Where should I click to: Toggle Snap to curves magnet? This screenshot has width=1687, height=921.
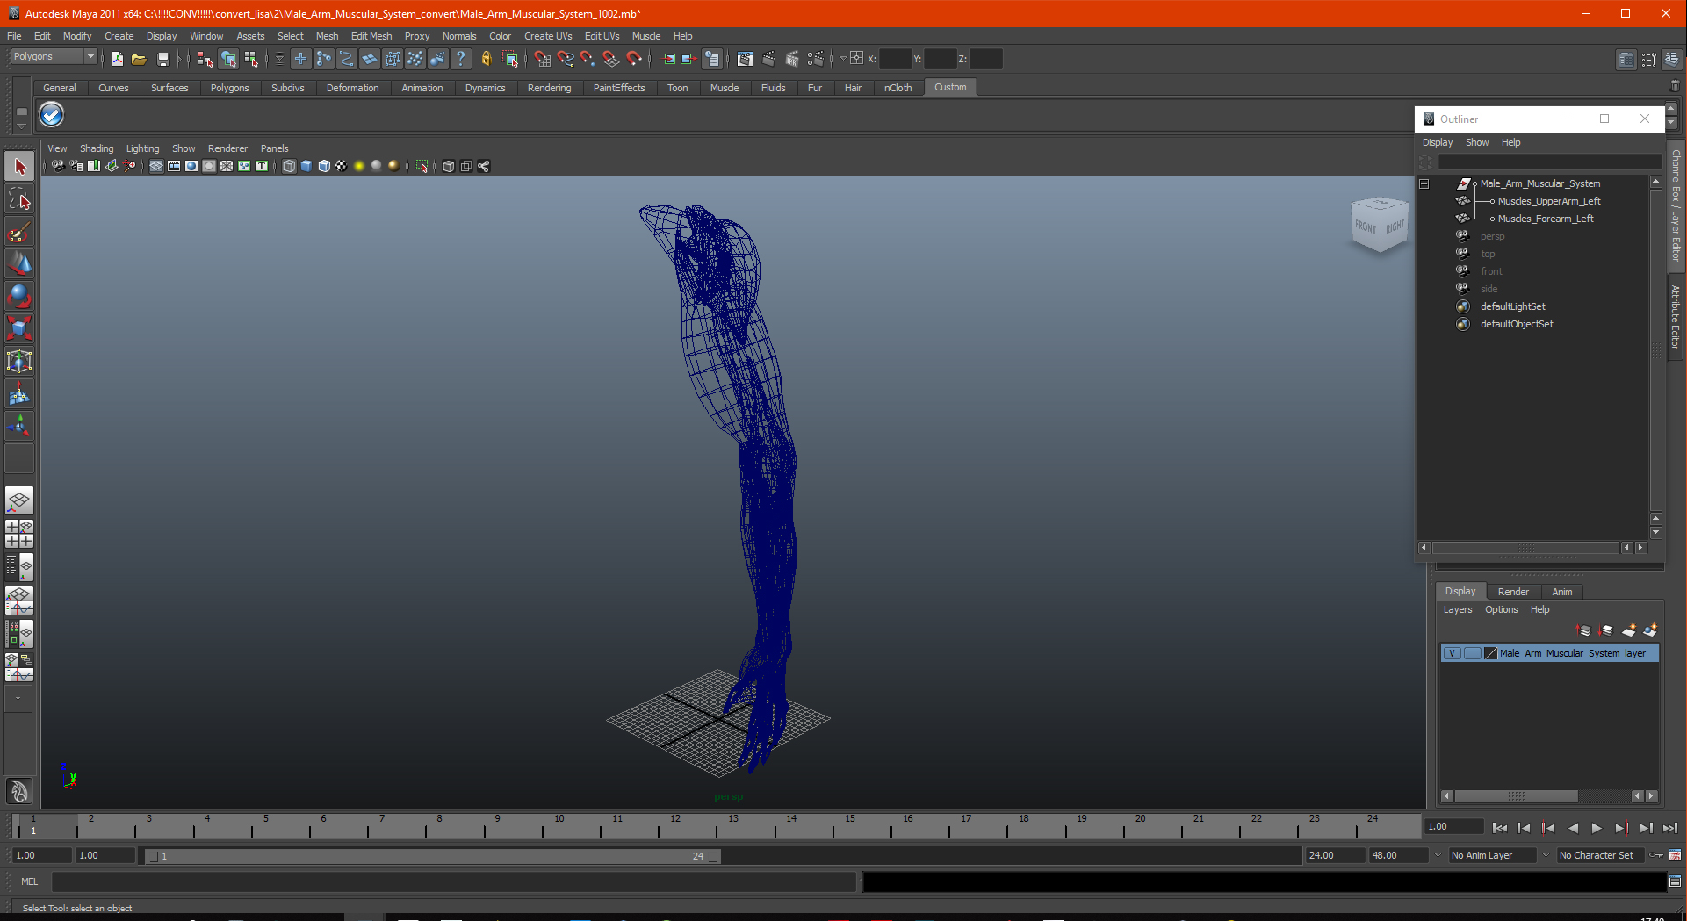click(x=565, y=59)
